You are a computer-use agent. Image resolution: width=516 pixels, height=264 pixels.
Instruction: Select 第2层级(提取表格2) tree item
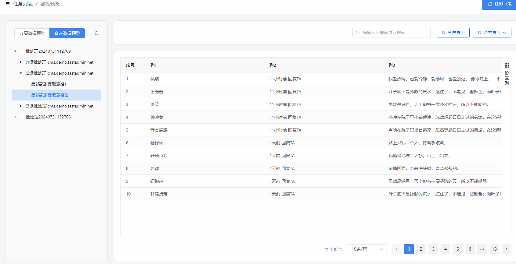coord(56,95)
